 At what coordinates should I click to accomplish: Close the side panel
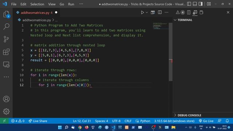(228, 12)
